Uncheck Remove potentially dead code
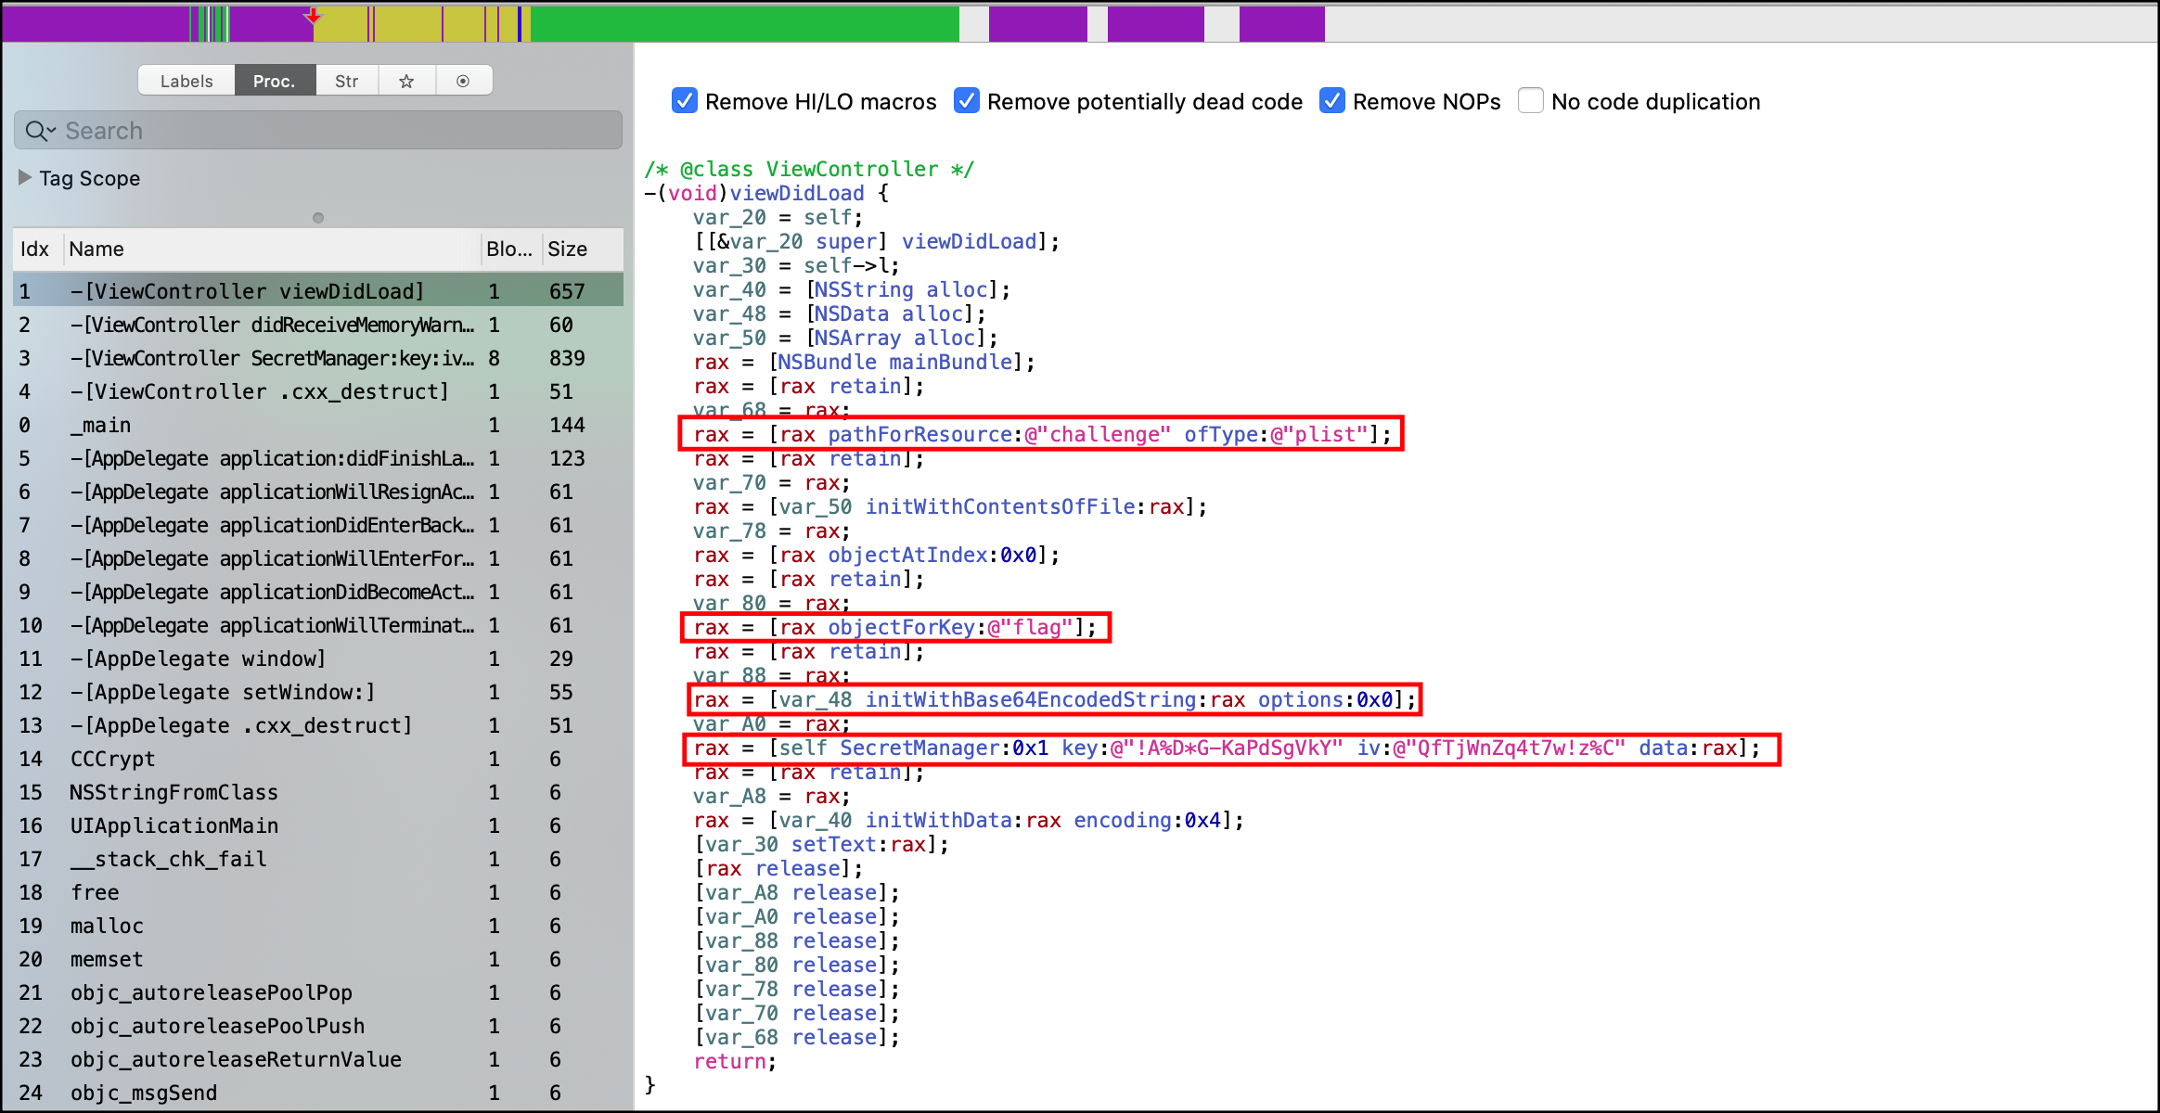 pyautogui.click(x=966, y=100)
